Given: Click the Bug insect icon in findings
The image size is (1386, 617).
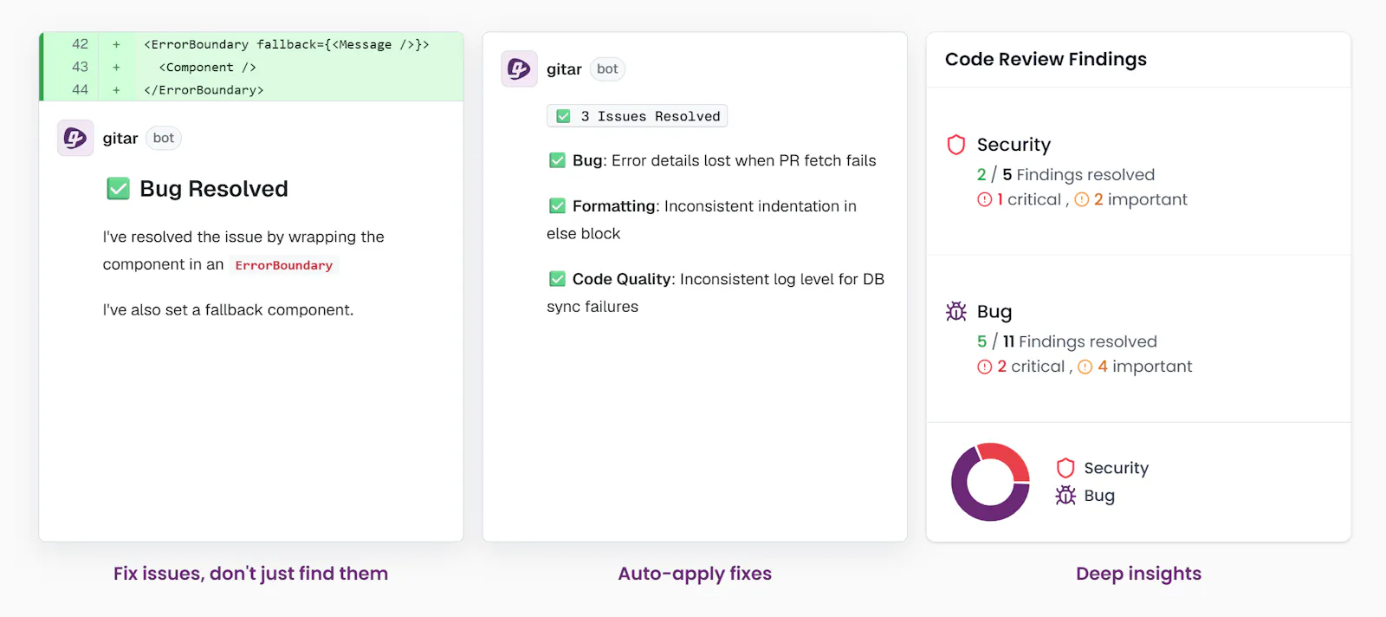Looking at the screenshot, I should [x=956, y=311].
